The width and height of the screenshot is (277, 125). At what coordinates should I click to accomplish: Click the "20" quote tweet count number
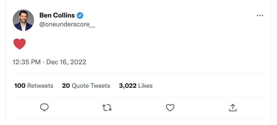[66, 86]
